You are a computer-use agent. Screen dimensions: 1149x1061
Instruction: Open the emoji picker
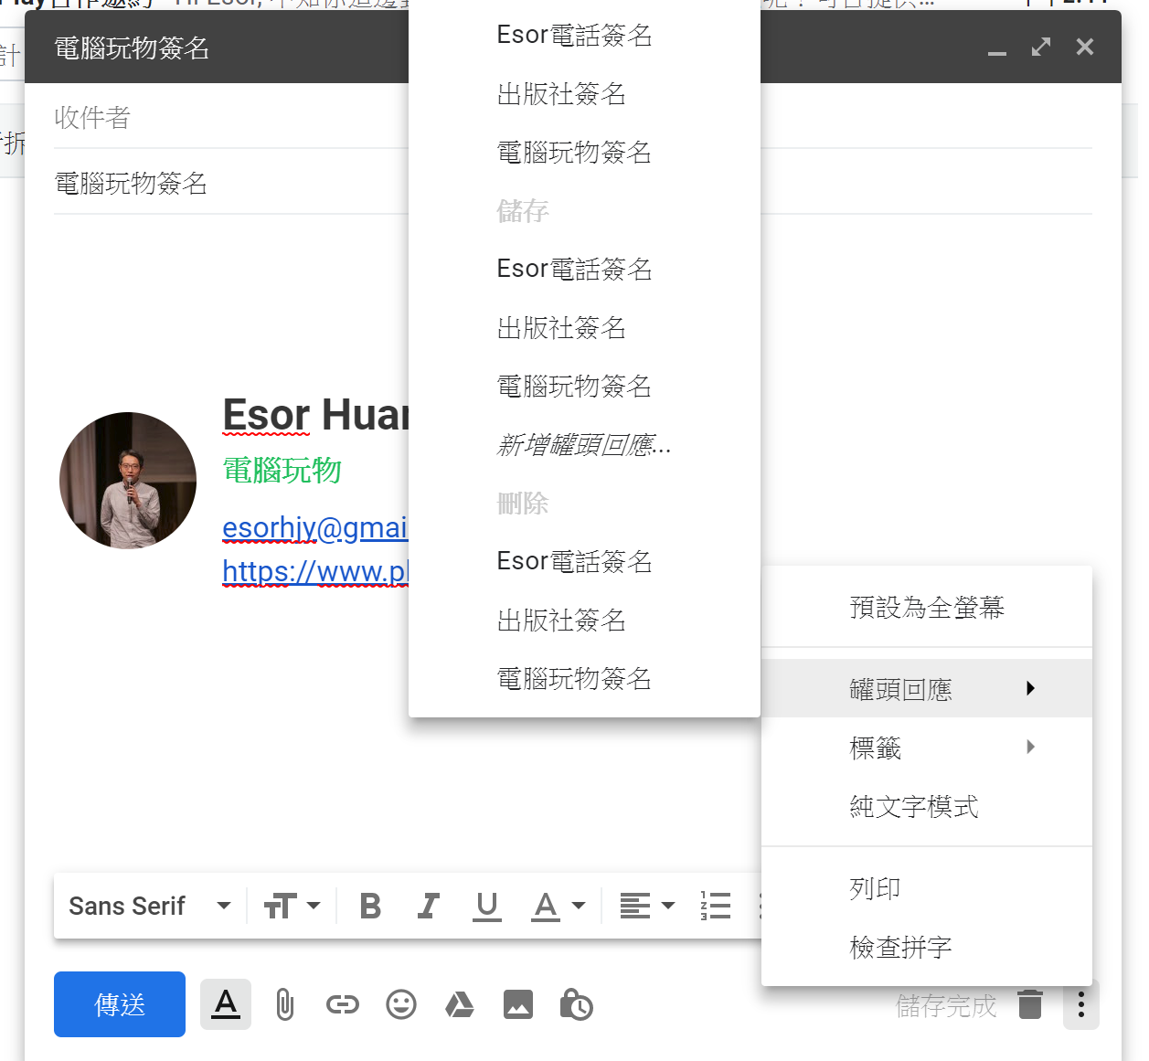401,1003
